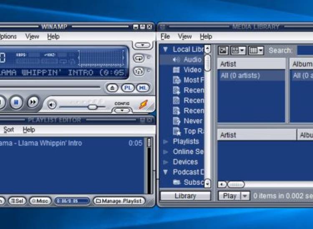Click horizontal scrollbar left arrow in track list

point(222,184)
